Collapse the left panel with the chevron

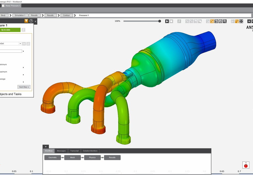click(35, 21)
